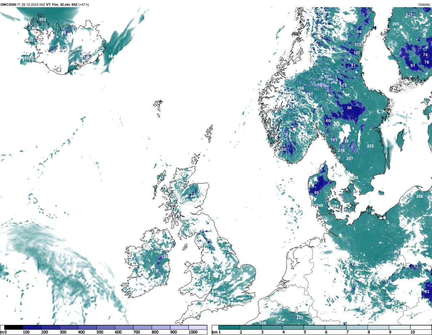This screenshot has height=335, width=432.
Task: Click the '440' value in southern England
Action: coord(215,292)
